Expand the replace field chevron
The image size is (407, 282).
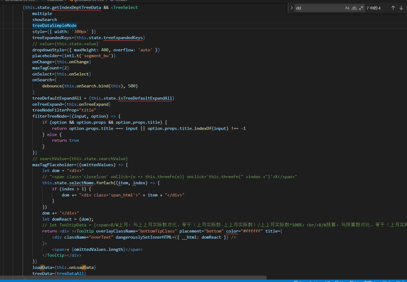point(292,8)
